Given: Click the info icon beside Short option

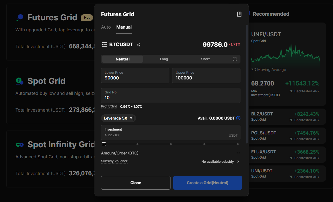Looking at the screenshot, I should tap(235, 59).
